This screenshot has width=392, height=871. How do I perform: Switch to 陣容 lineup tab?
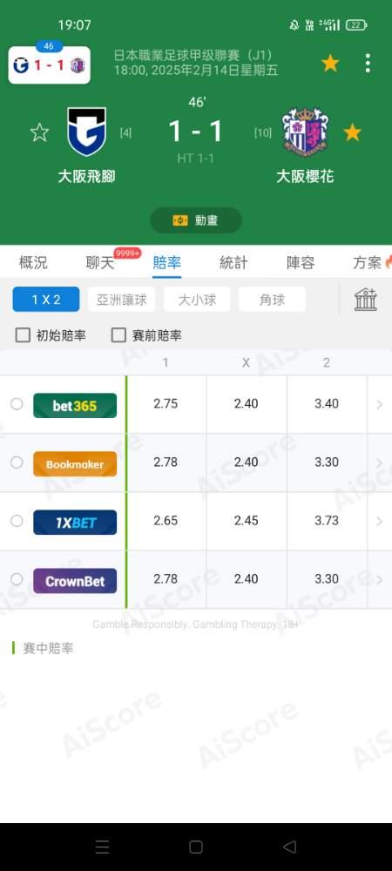(x=301, y=263)
